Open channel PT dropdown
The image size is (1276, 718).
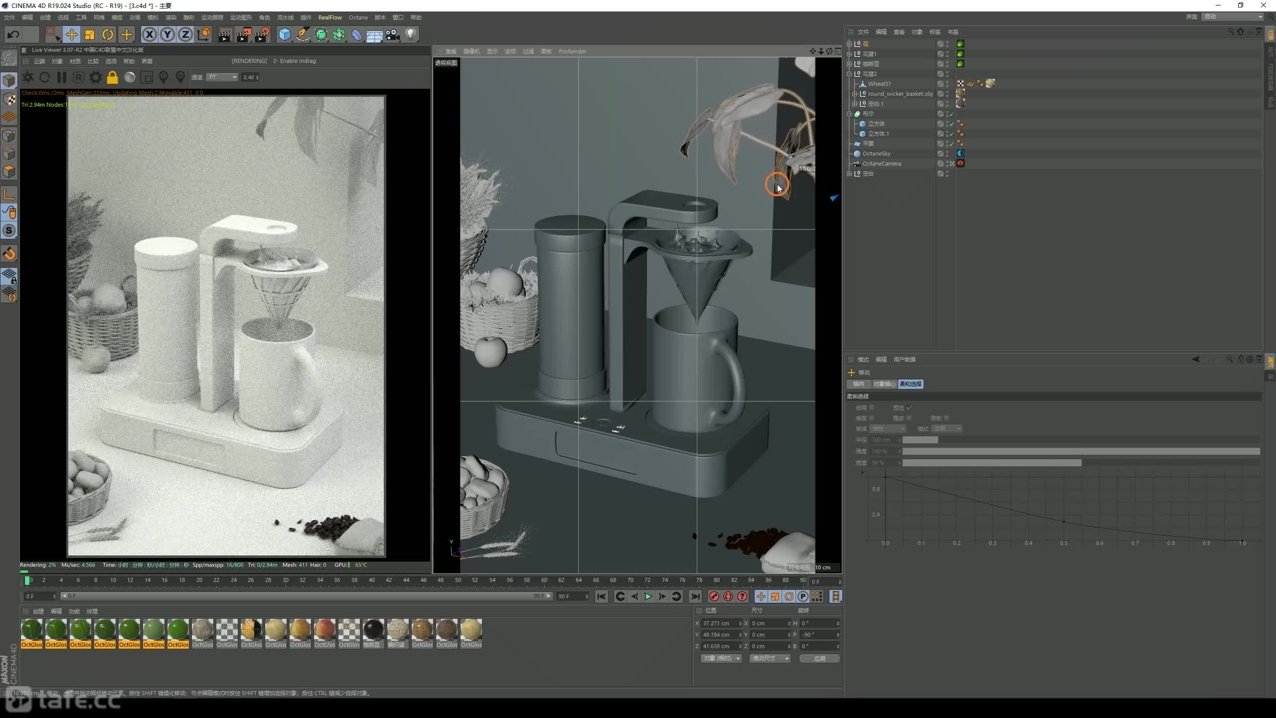coord(222,77)
